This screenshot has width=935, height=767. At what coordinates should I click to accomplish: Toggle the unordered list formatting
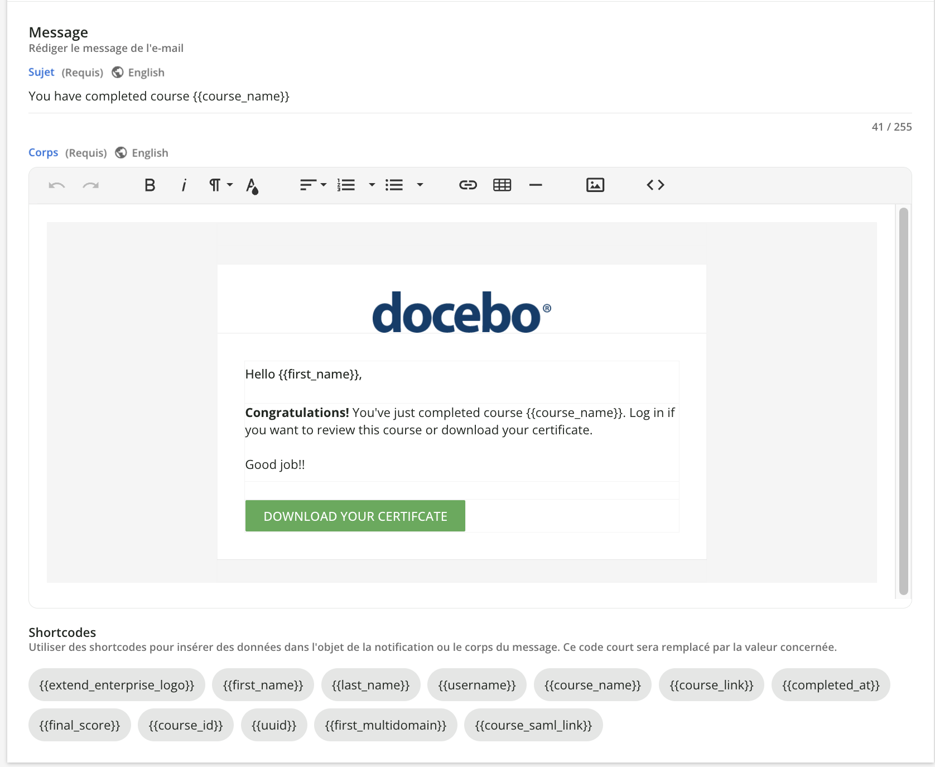(394, 185)
